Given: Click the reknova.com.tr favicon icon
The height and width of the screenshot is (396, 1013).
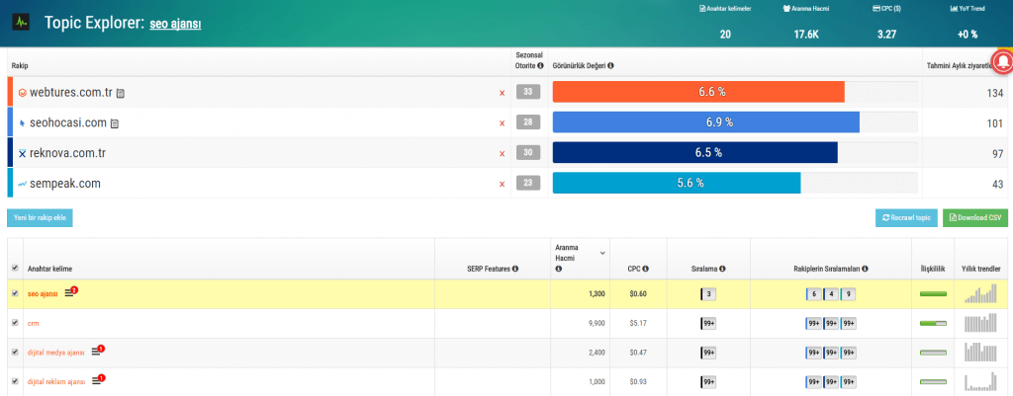Looking at the screenshot, I should point(23,153).
